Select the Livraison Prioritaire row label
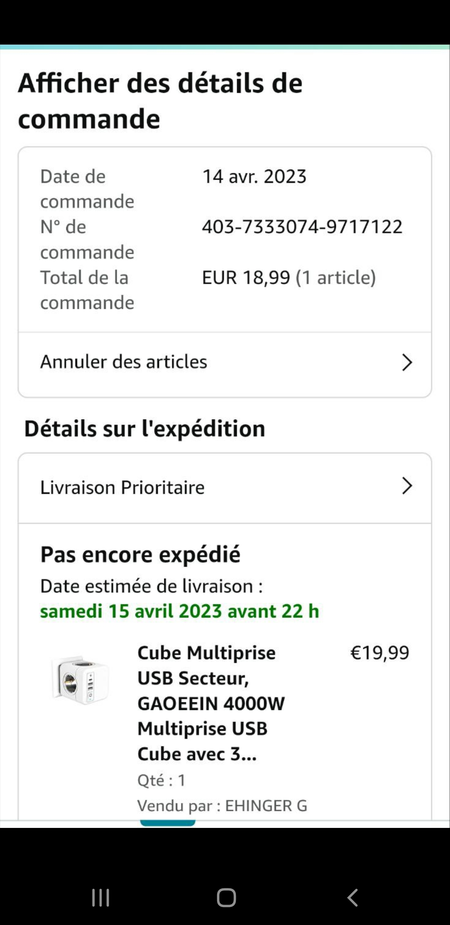450x925 pixels. point(122,487)
